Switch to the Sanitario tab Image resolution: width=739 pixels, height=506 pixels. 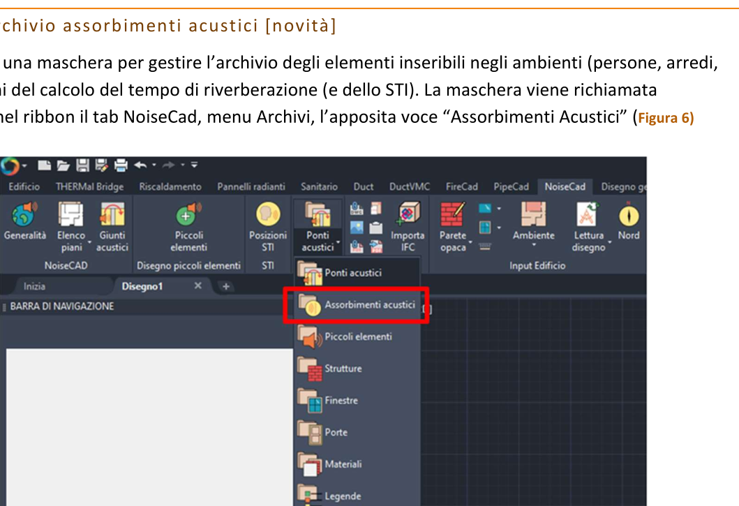click(319, 187)
